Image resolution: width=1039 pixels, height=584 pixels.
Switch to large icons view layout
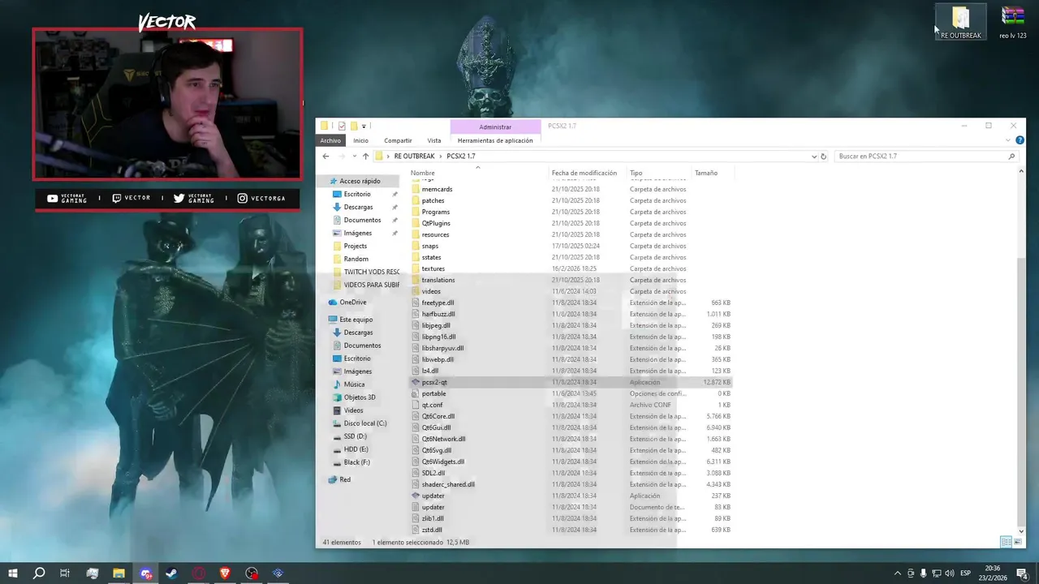[x=1018, y=542]
